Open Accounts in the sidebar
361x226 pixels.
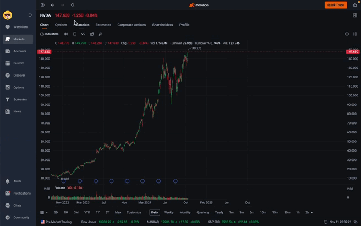18,51
